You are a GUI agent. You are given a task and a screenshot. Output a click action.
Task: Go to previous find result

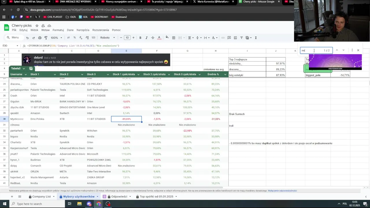[337, 50]
